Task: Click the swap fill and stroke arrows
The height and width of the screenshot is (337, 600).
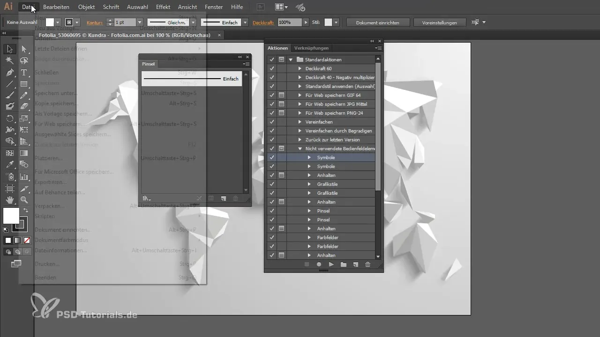Action: coord(26,210)
